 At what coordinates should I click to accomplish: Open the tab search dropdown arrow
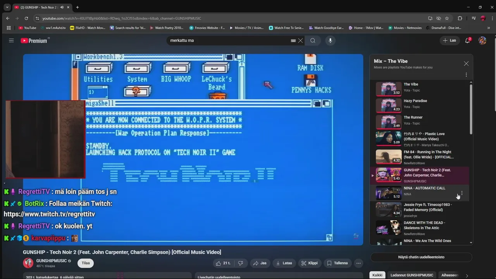point(7,7)
